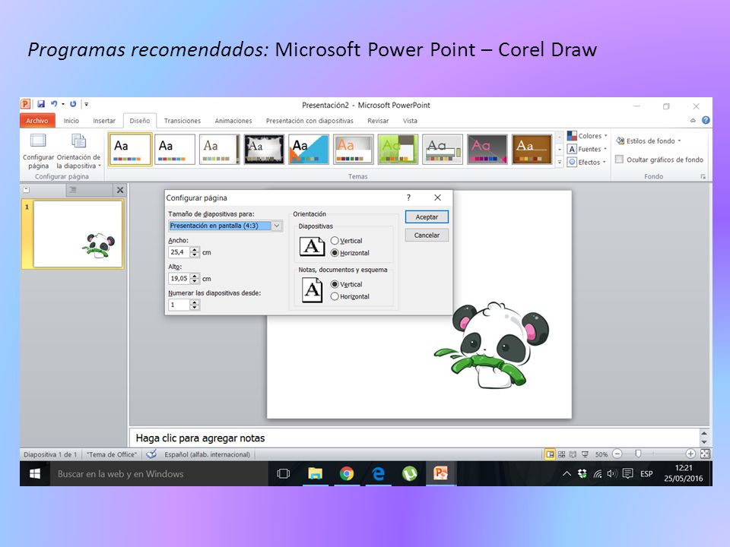730x547 pixels.
Task: Open Tamaño de diapositivas dropdown
Action: (x=277, y=226)
